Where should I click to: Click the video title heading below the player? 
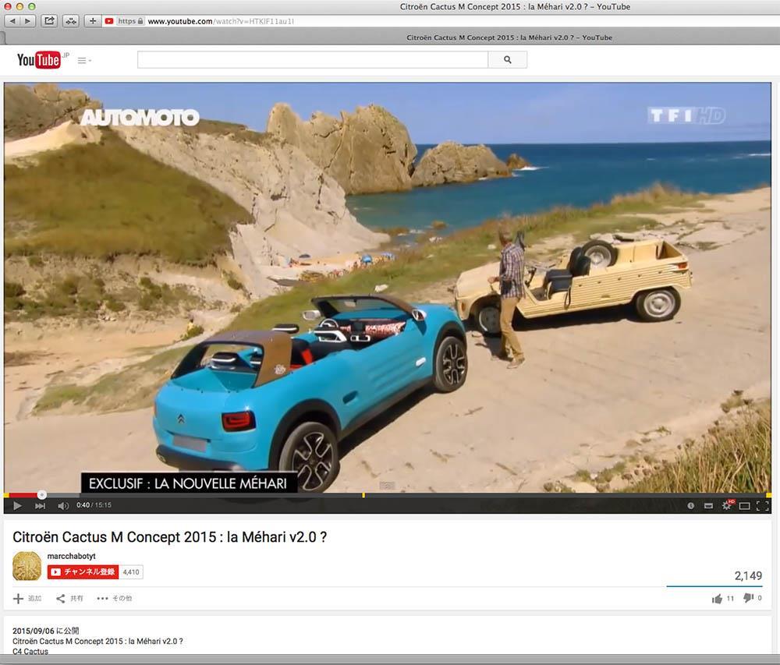pos(169,537)
